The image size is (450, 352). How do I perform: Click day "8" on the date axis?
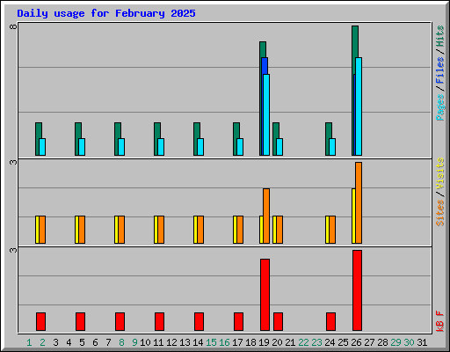pyautogui.click(x=121, y=342)
